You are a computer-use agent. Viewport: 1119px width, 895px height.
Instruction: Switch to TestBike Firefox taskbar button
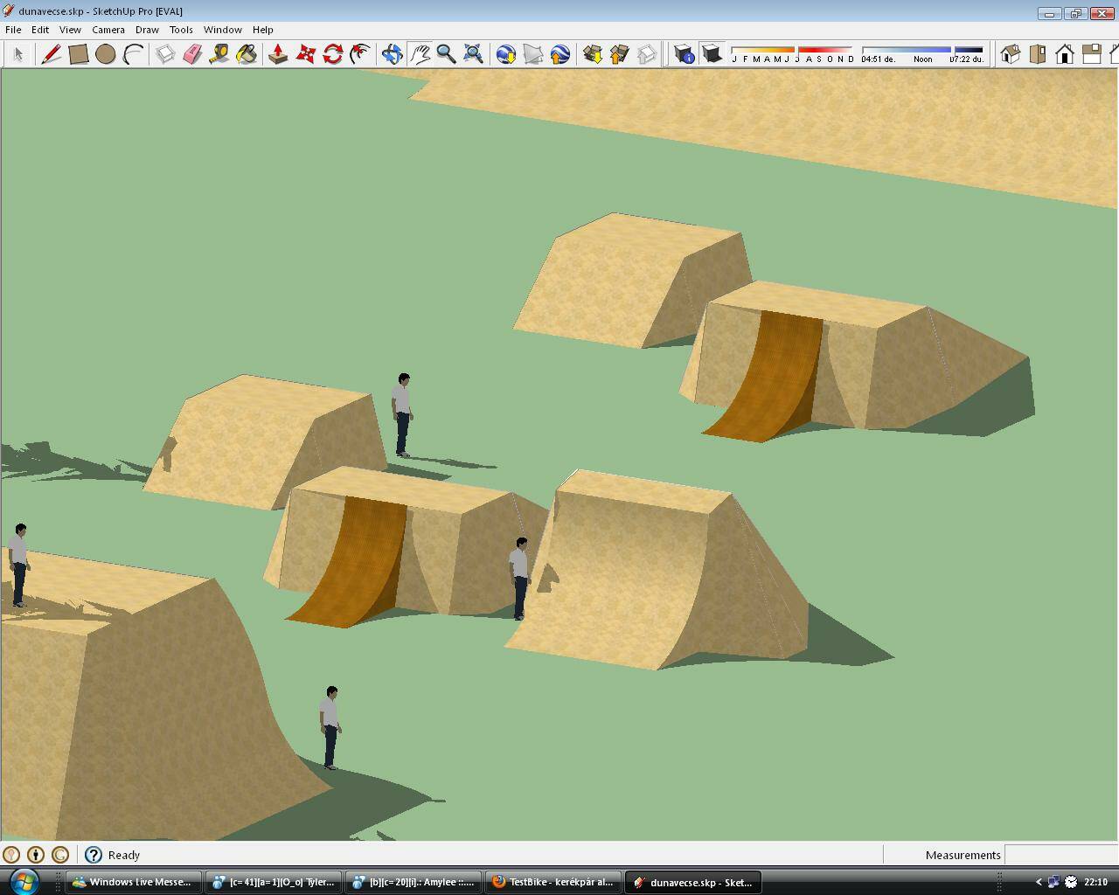pos(553,882)
